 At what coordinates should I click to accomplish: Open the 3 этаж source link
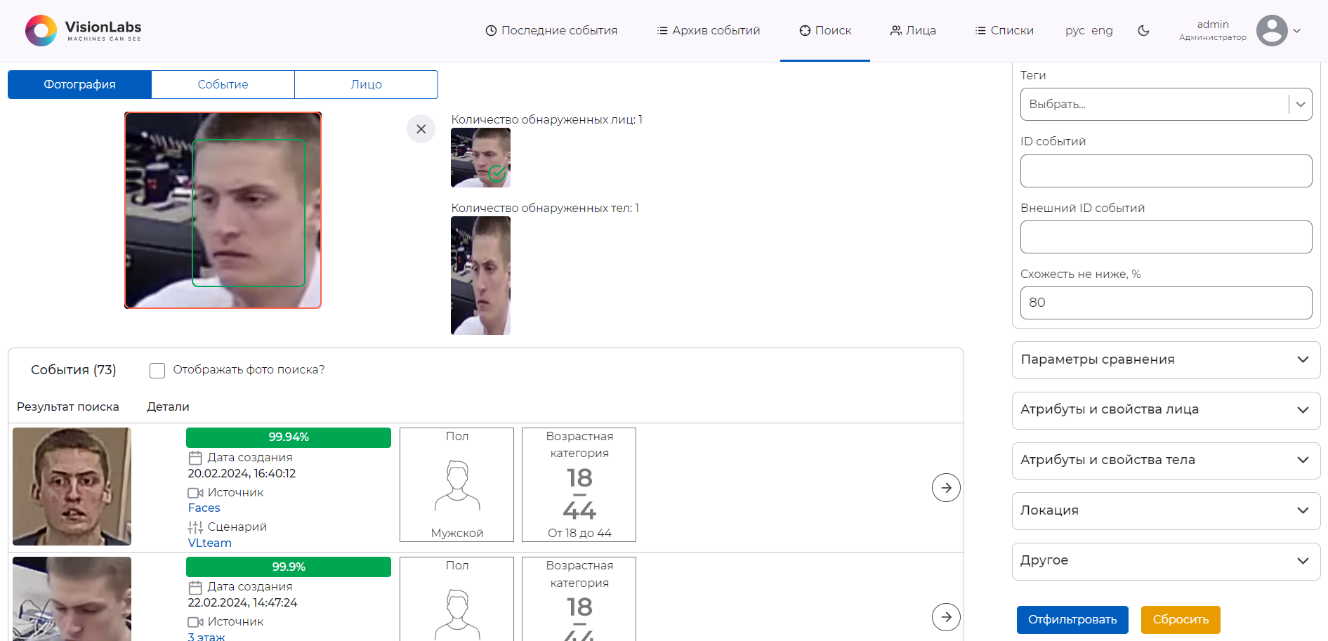coord(206,637)
